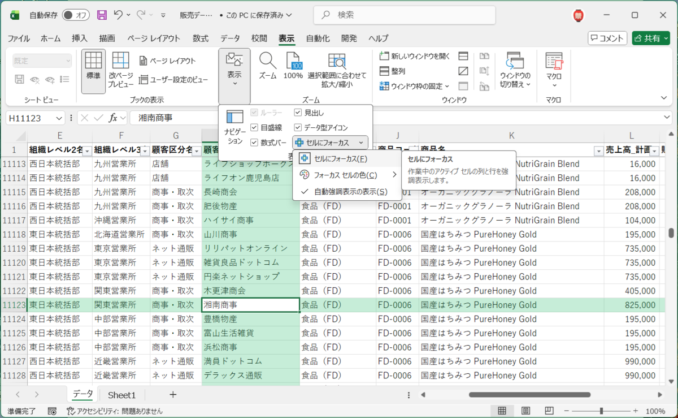Click the macro recording status bar icon
This screenshot has width=678, height=418.
pyautogui.click(x=52, y=411)
